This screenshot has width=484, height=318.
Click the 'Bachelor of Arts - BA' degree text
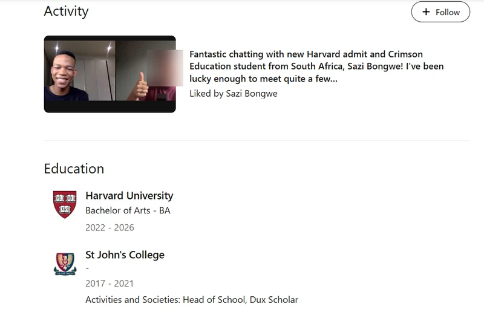pyautogui.click(x=128, y=211)
